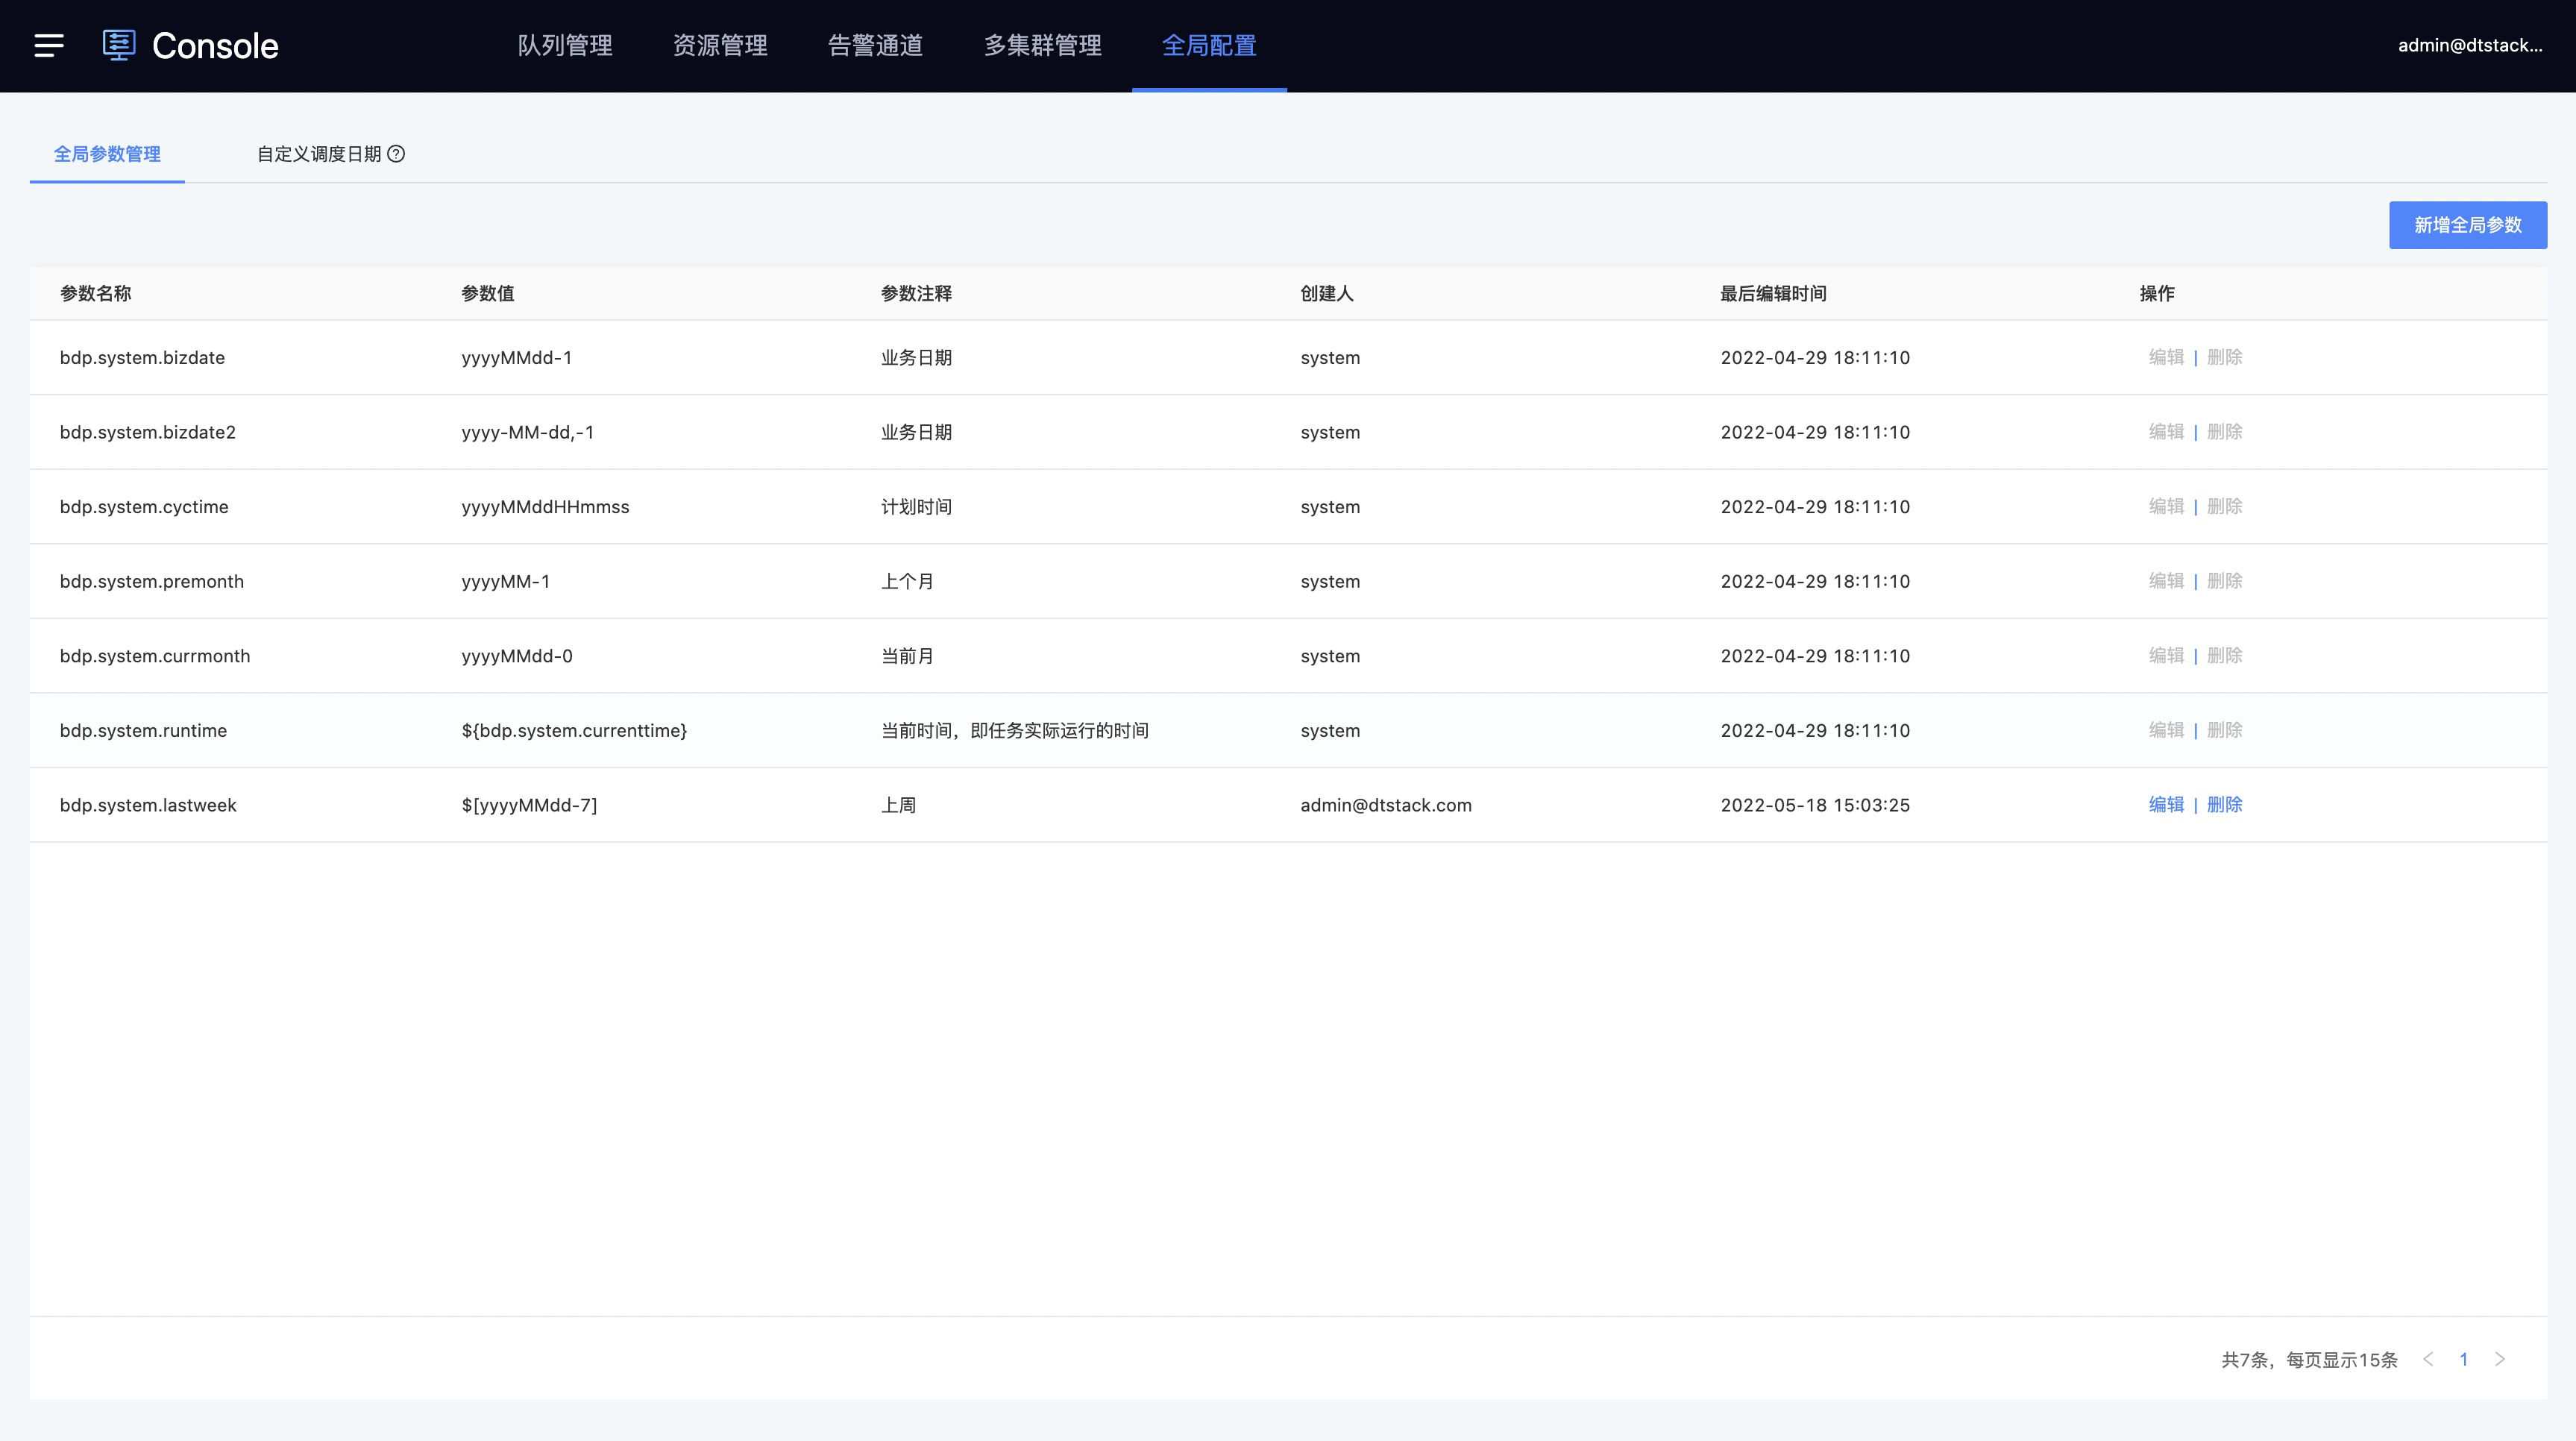Click comment 计划时间
2576x1441 pixels.
[916, 507]
